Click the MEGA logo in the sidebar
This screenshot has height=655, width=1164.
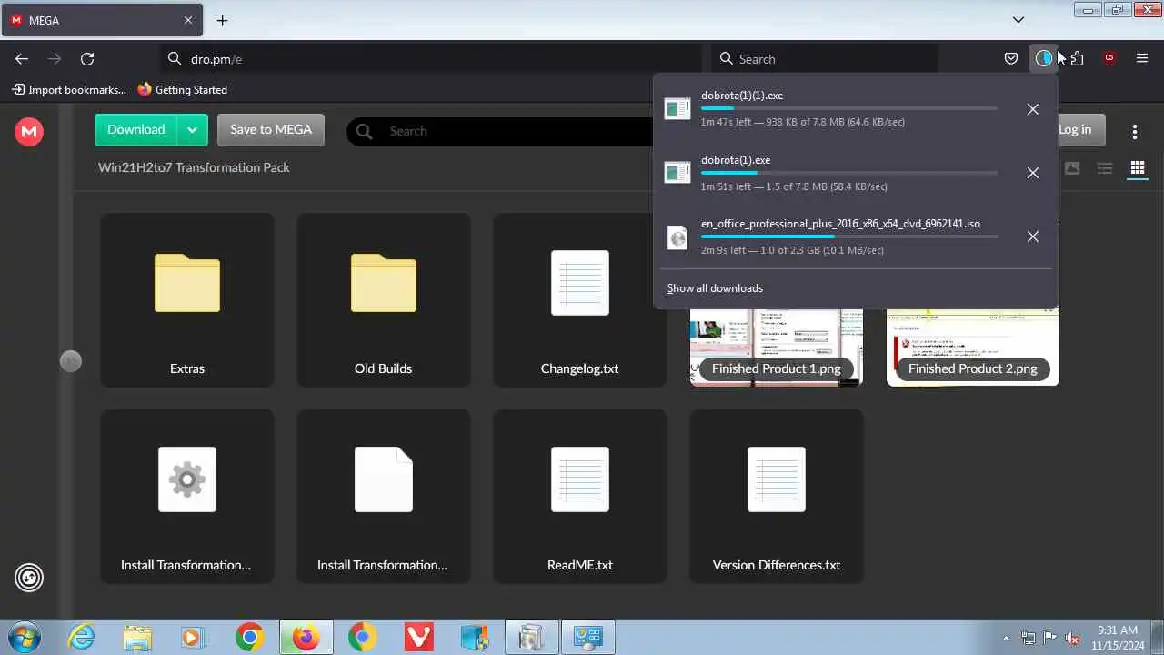[29, 132]
